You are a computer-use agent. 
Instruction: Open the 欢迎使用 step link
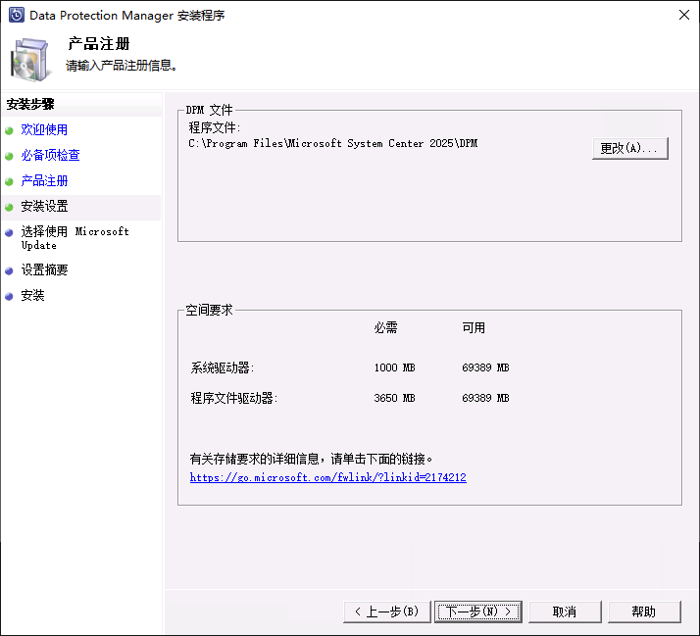click(x=44, y=130)
